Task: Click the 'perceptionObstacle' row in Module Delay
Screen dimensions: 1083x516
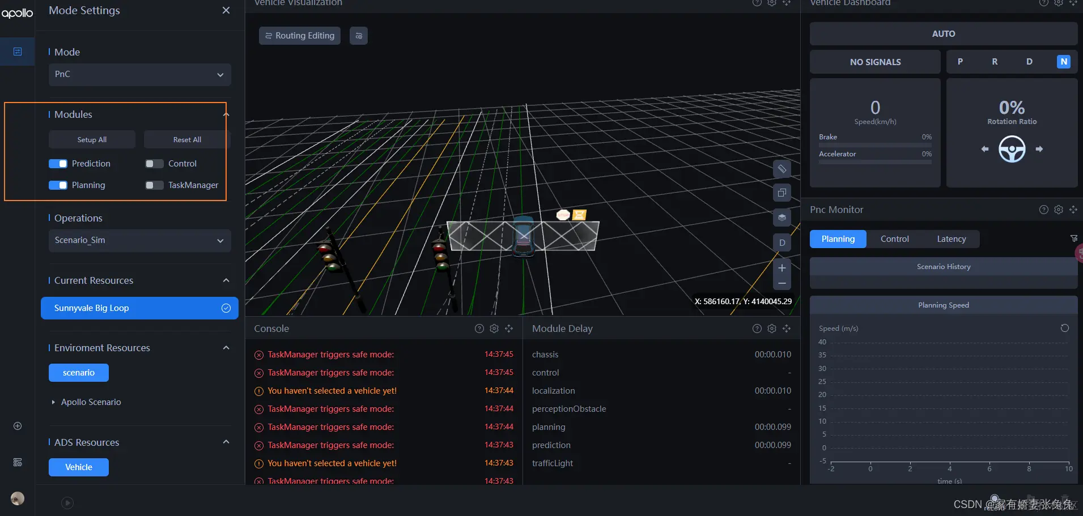Action: (661, 409)
